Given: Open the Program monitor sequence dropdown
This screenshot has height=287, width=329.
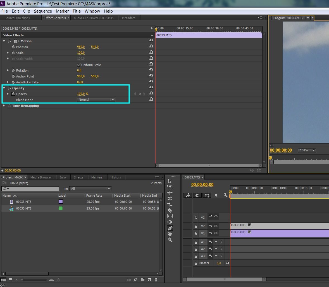Looking at the screenshot, I should [308, 18].
